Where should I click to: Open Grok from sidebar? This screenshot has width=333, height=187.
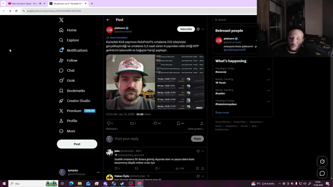click(x=67, y=81)
